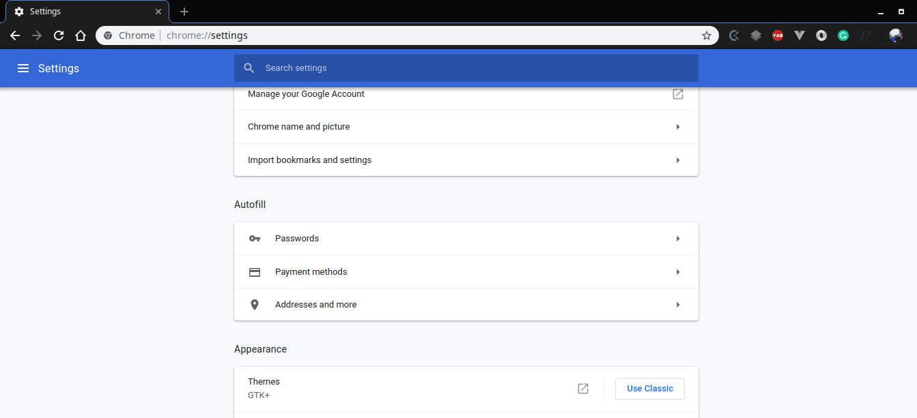Reload the page with refresh icon
This screenshot has height=418, width=917.
[59, 35]
